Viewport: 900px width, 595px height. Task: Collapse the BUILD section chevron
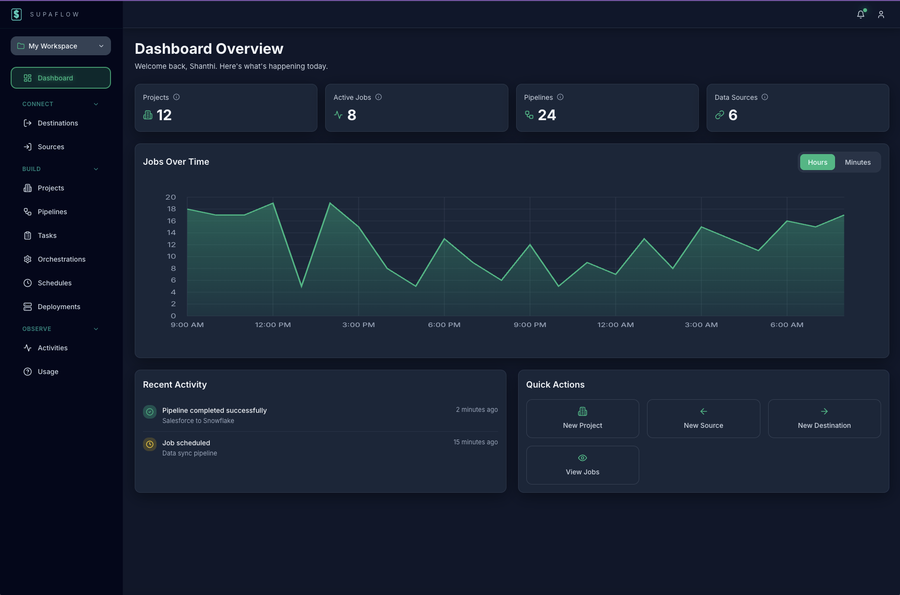pyautogui.click(x=96, y=169)
